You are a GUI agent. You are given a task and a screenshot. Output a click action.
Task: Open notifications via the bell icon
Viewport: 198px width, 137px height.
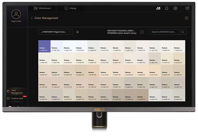pos(167,8)
